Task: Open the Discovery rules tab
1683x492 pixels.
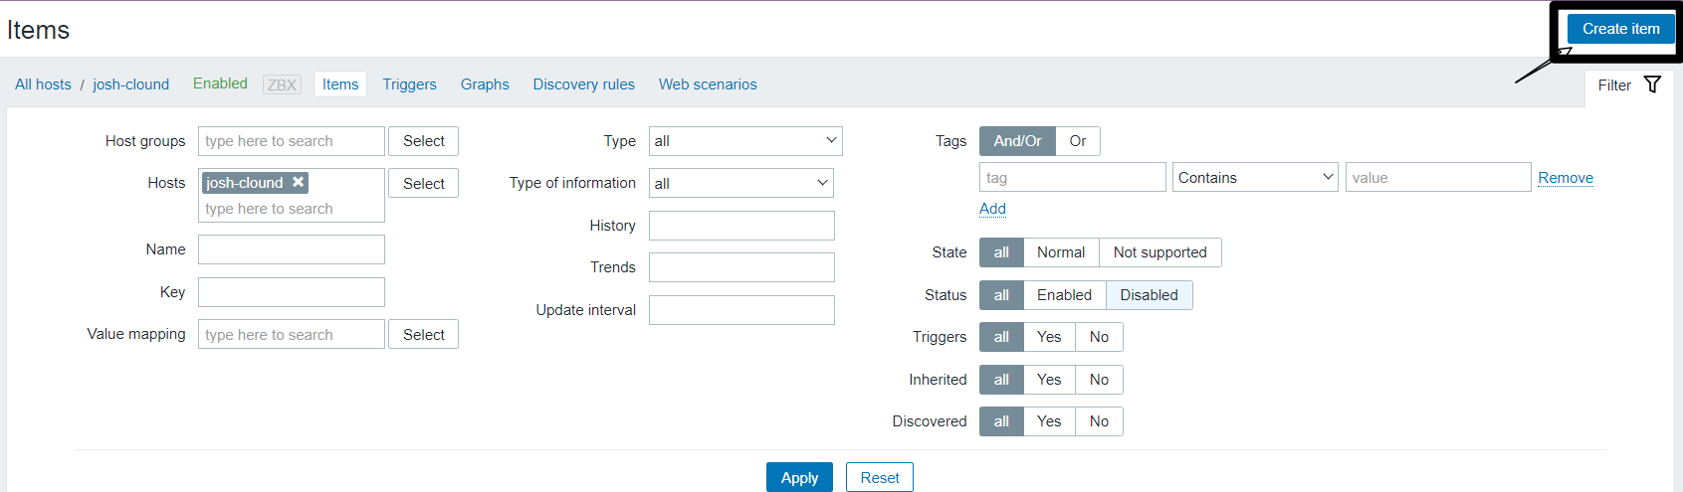Action: pos(583,84)
